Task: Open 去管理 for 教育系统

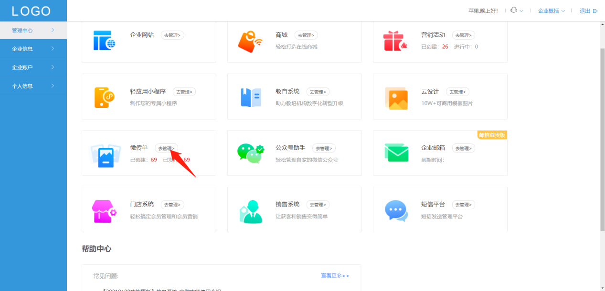Action: (318, 92)
